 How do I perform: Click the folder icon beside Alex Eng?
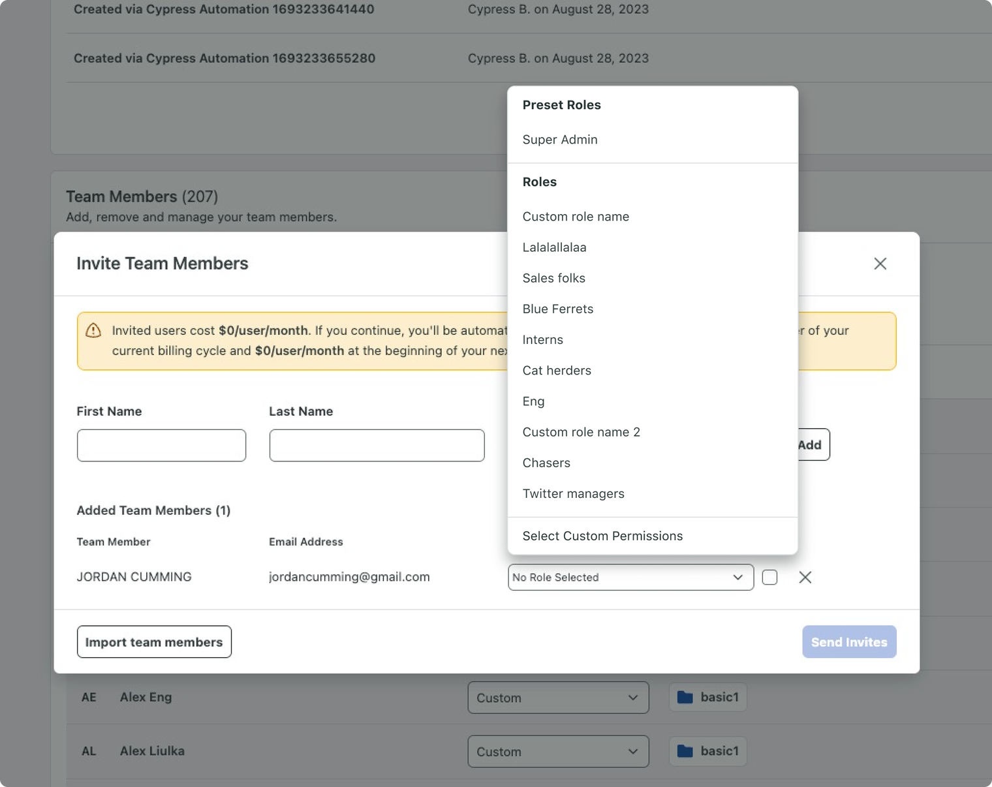[685, 697]
